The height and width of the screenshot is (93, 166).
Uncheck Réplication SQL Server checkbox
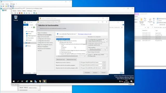pos(60,42)
